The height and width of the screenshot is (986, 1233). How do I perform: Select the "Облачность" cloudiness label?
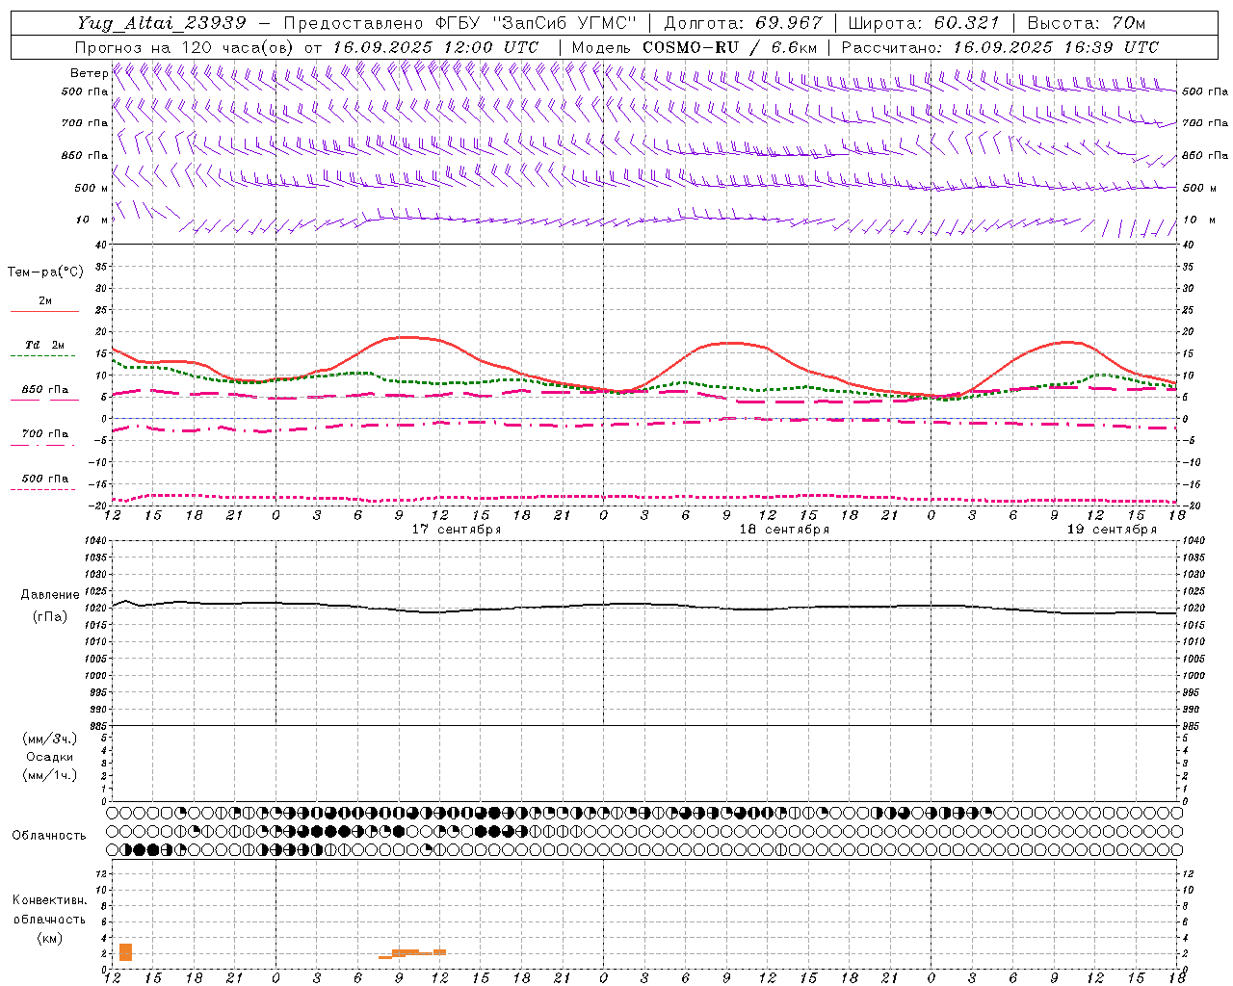[49, 836]
